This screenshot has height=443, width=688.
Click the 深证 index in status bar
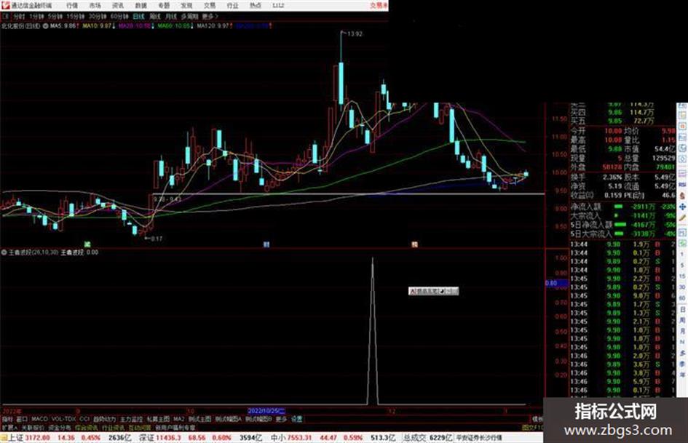pyautogui.click(x=146, y=438)
